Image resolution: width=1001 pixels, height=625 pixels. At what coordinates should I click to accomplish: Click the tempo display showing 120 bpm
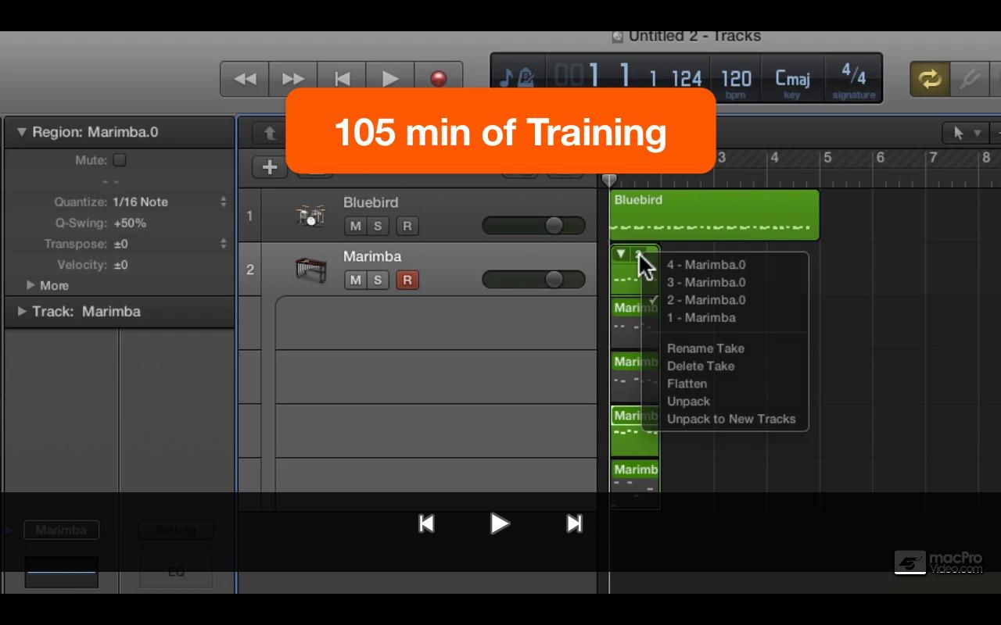[736, 79]
